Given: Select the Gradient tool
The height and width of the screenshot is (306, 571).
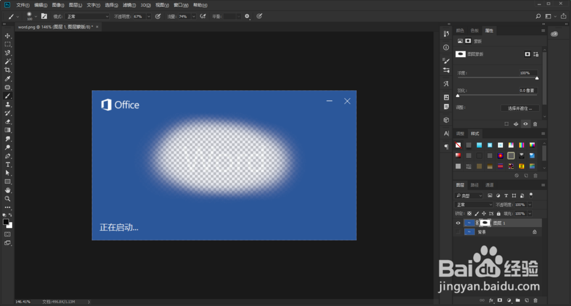Looking at the screenshot, I should click(7, 130).
